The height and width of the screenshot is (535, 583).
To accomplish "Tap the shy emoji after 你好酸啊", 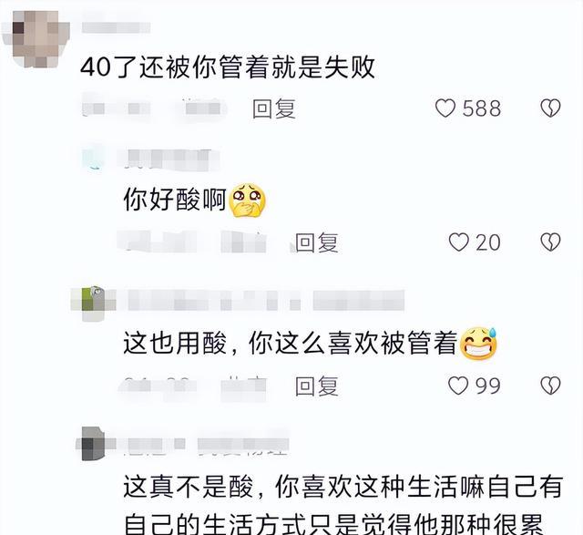I will (247, 201).
